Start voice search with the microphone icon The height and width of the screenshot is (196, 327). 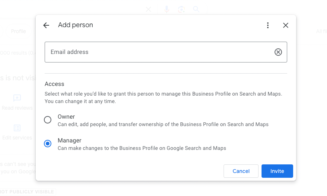coord(167,9)
